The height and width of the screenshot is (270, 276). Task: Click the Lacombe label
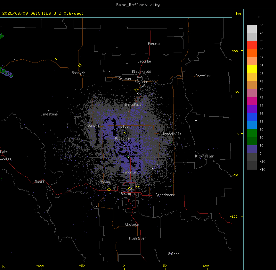[x=144, y=61]
